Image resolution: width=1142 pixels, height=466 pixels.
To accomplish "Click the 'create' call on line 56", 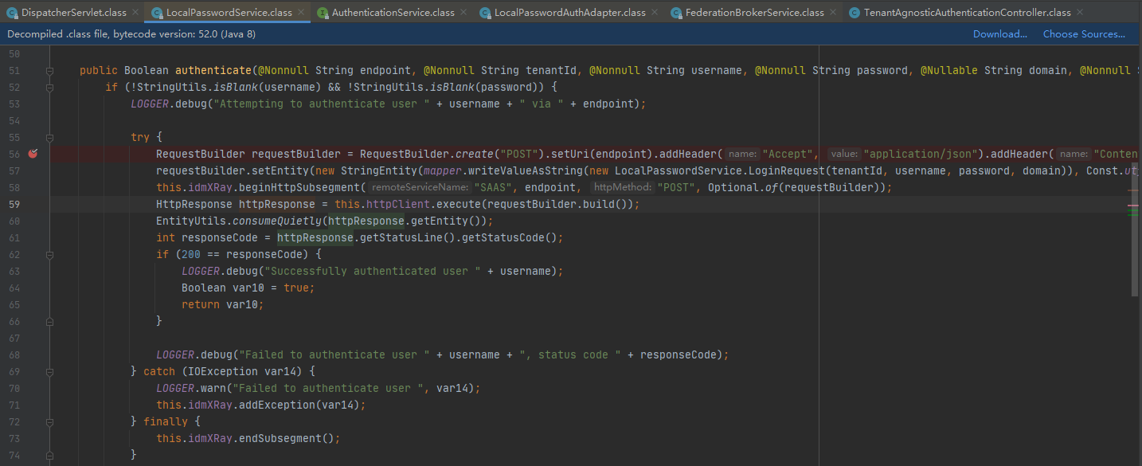I will [475, 154].
